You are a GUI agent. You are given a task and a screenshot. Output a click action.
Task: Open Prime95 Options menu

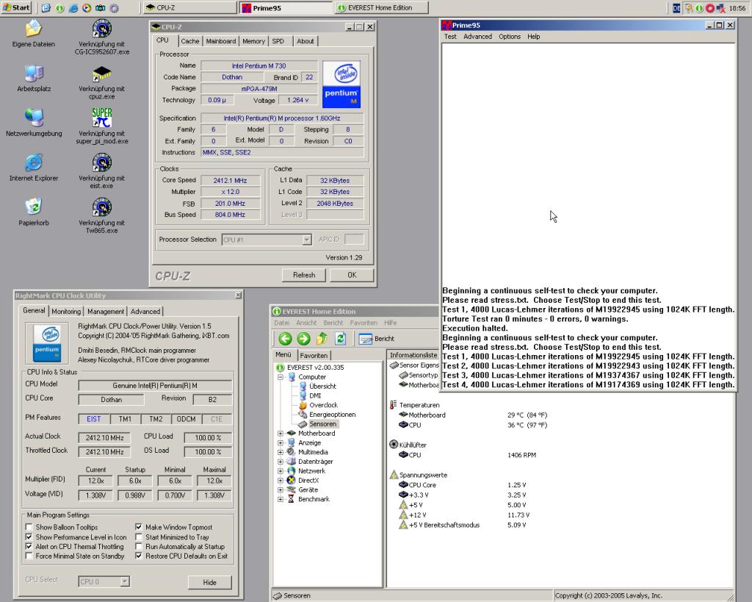(x=510, y=37)
